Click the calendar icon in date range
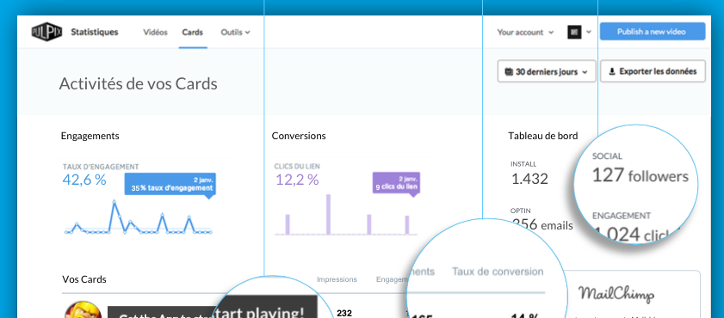The height and width of the screenshot is (318, 724). (509, 72)
